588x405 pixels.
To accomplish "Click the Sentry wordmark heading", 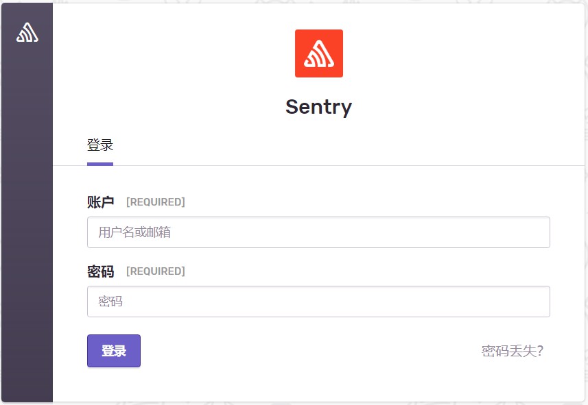I will [x=318, y=107].
